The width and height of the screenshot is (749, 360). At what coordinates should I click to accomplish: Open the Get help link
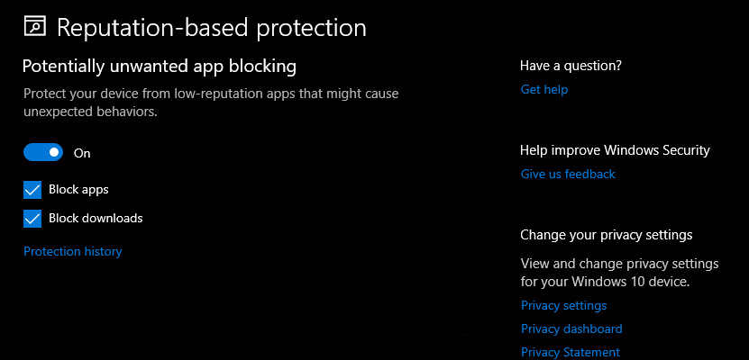point(544,90)
